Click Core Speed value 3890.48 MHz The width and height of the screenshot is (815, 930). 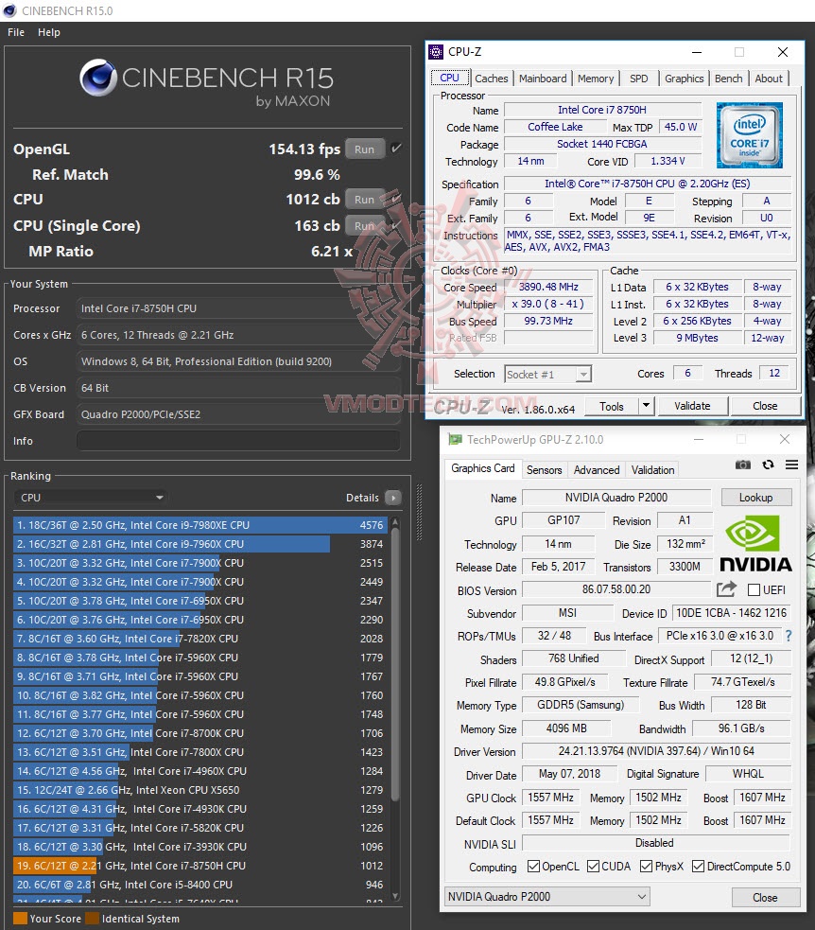coord(549,287)
